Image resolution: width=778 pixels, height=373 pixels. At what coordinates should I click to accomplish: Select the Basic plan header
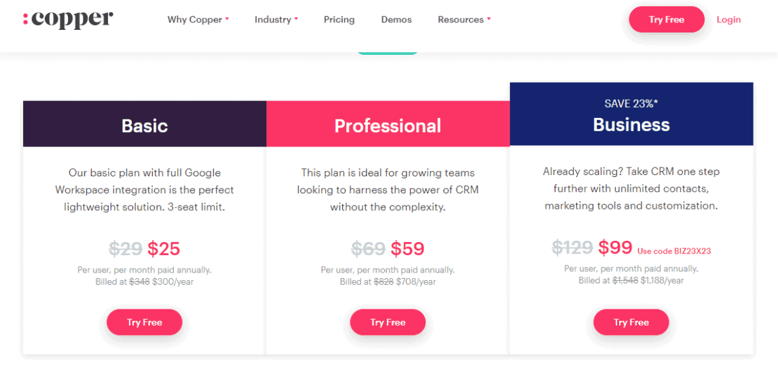point(145,124)
